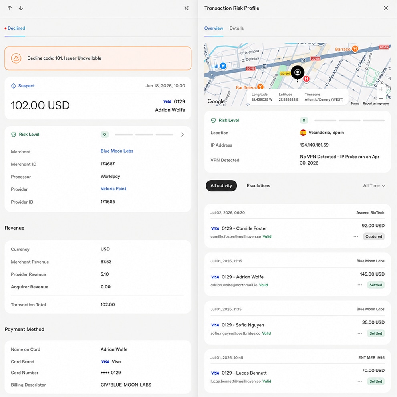
Task: Click Decline code: 101, Issuer Unavailable message
Action: pyautogui.click(x=64, y=58)
